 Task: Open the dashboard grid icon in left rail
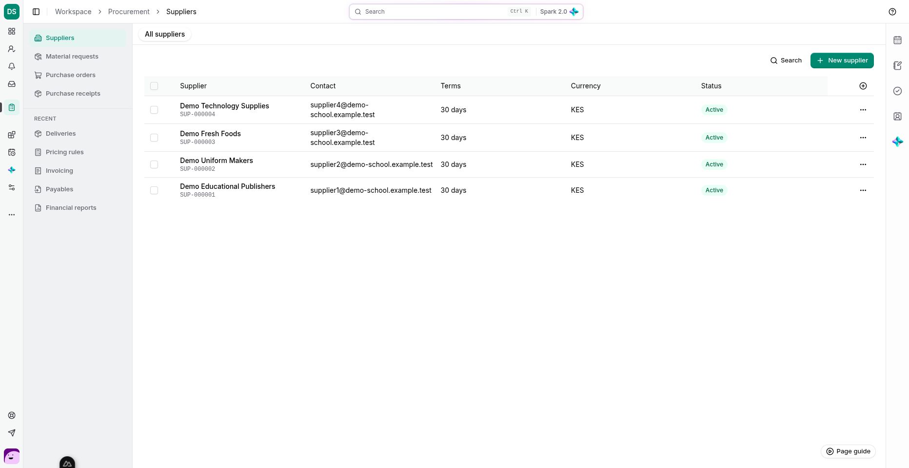pos(12,31)
